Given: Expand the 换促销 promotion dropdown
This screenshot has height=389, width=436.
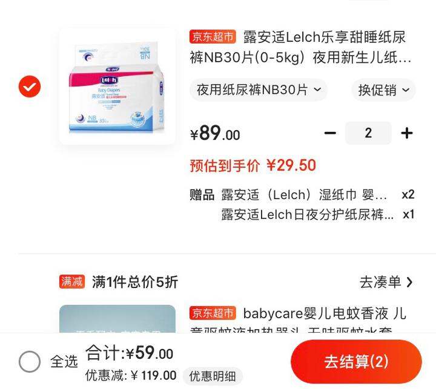Looking at the screenshot, I should tap(383, 90).
